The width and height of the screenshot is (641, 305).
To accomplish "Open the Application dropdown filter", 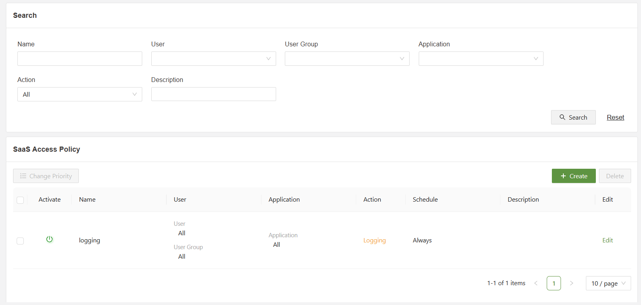I will [481, 59].
